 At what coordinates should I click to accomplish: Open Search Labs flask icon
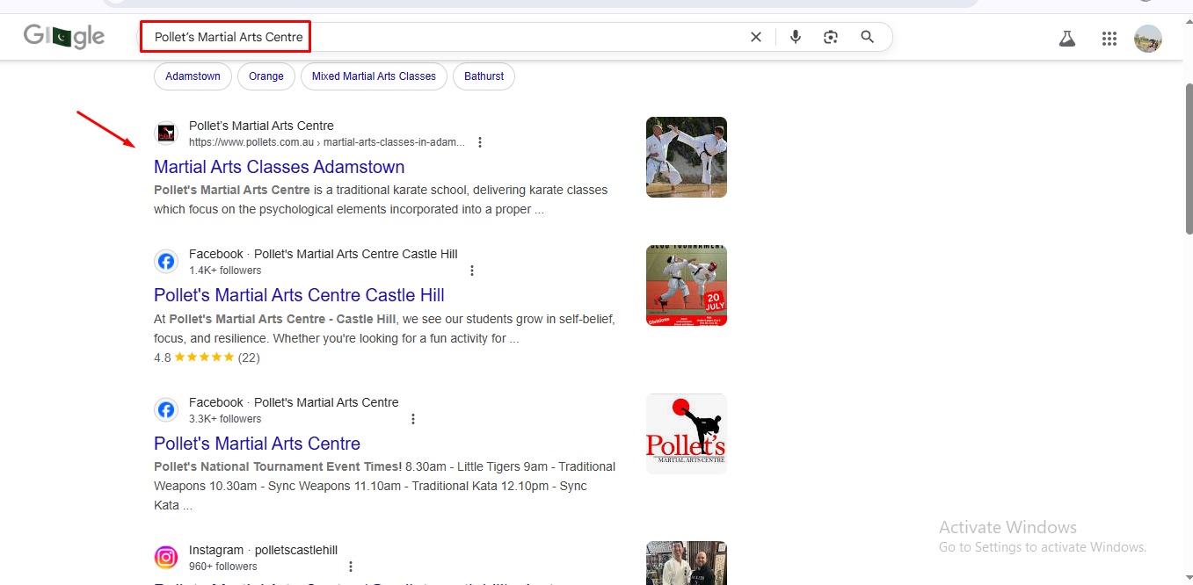tap(1067, 39)
